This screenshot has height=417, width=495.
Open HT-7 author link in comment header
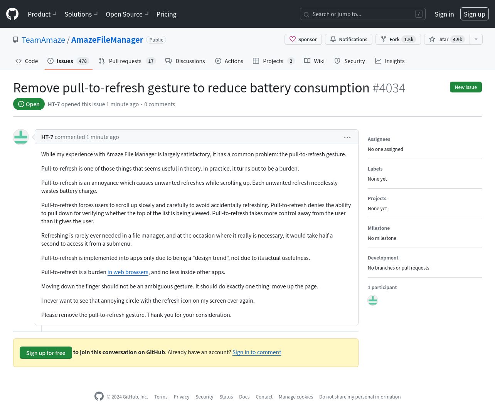tap(47, 137)
